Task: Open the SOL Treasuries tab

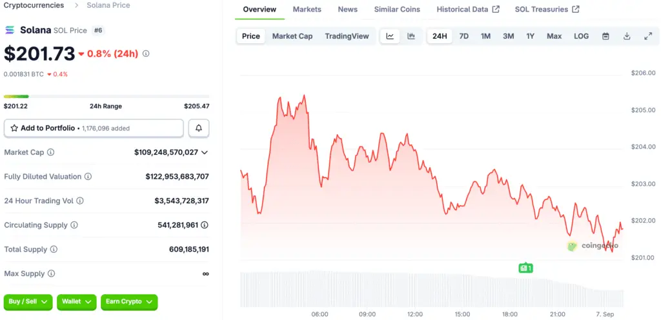Action: [x=547, y=9]
